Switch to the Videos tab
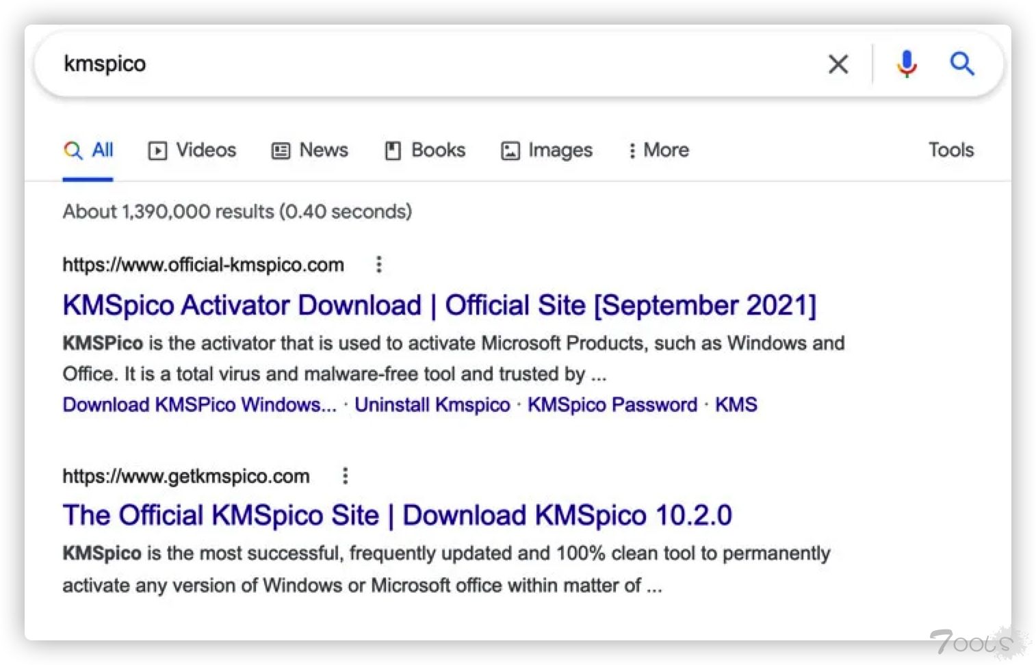 pyautogui.click(x=192, y=150)
